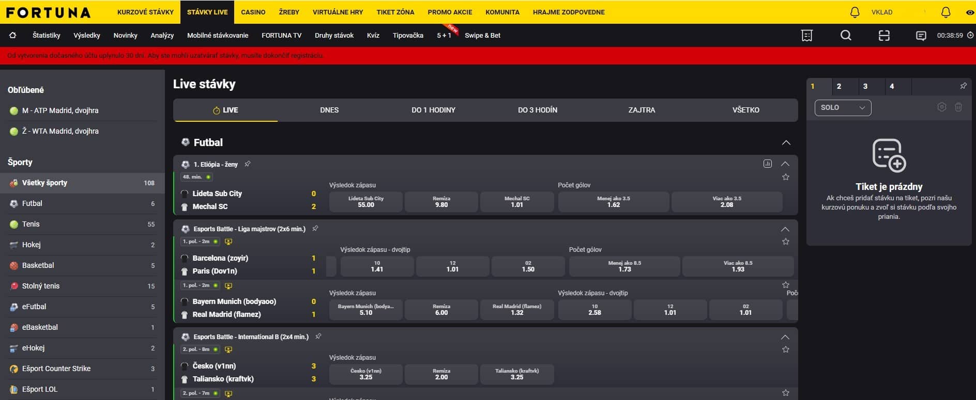Open the bet receipt icon in toolbar
The width and height of the screenshot is (976, 400).
tap(807, 35)
